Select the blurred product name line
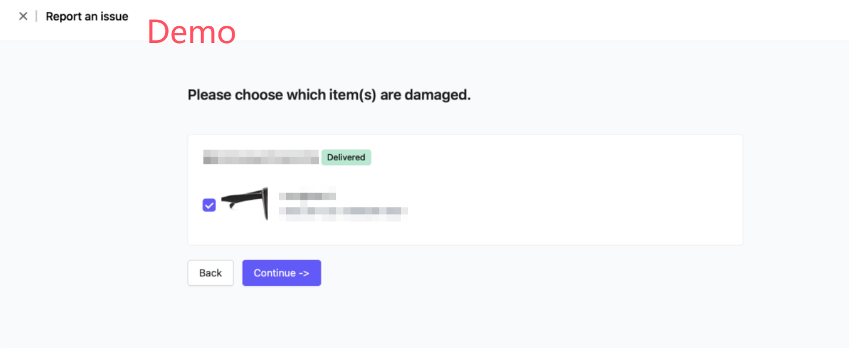 pyautogui.click(x=307, y=196)
